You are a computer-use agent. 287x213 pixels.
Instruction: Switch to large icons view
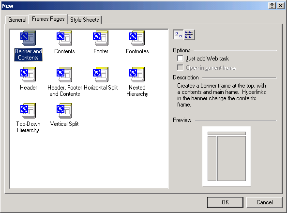[x=178, y=35]
